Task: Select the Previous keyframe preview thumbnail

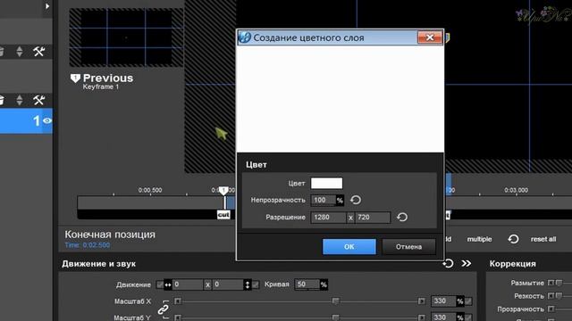Action: tap(126, 37)
